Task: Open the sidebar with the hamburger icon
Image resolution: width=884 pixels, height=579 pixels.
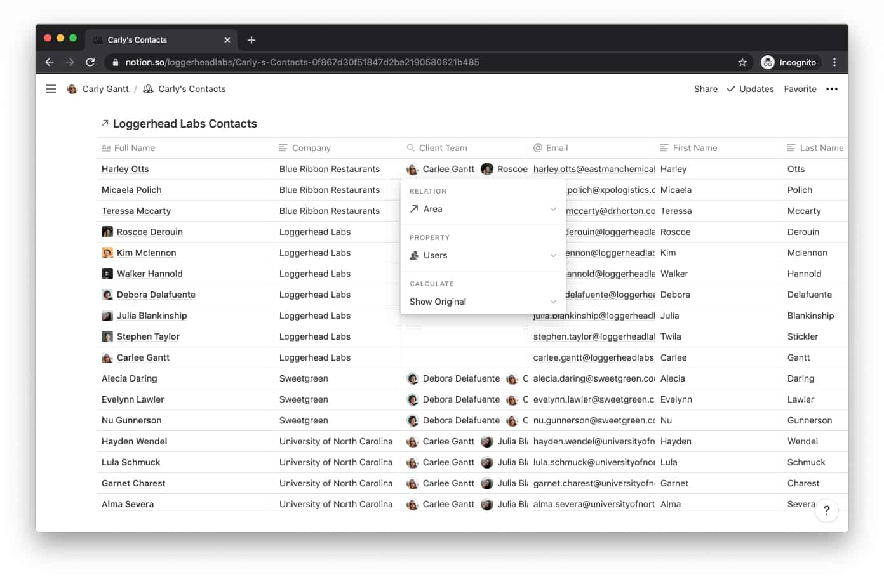Action: pyautogui.click(x=50, y=89)
